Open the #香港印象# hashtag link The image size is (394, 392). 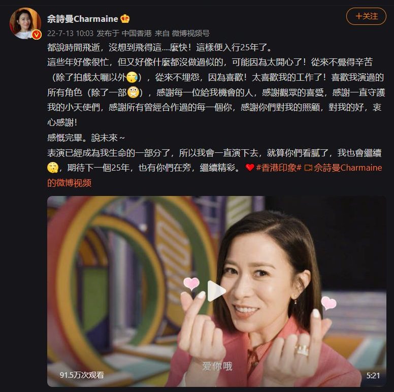(x=279, y=168)
